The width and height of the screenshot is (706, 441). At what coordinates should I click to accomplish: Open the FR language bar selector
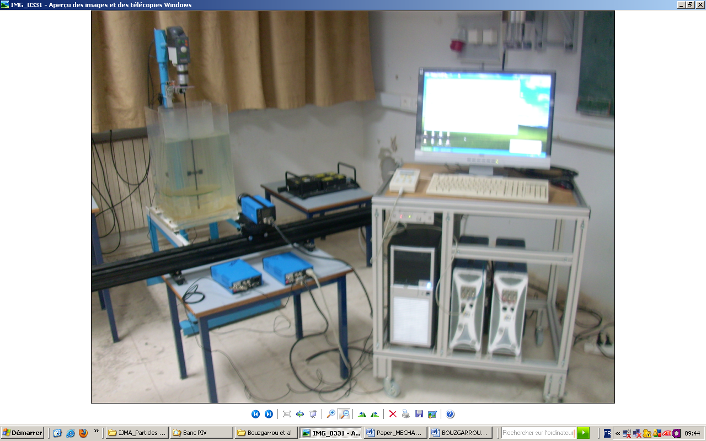pos(607,433)
